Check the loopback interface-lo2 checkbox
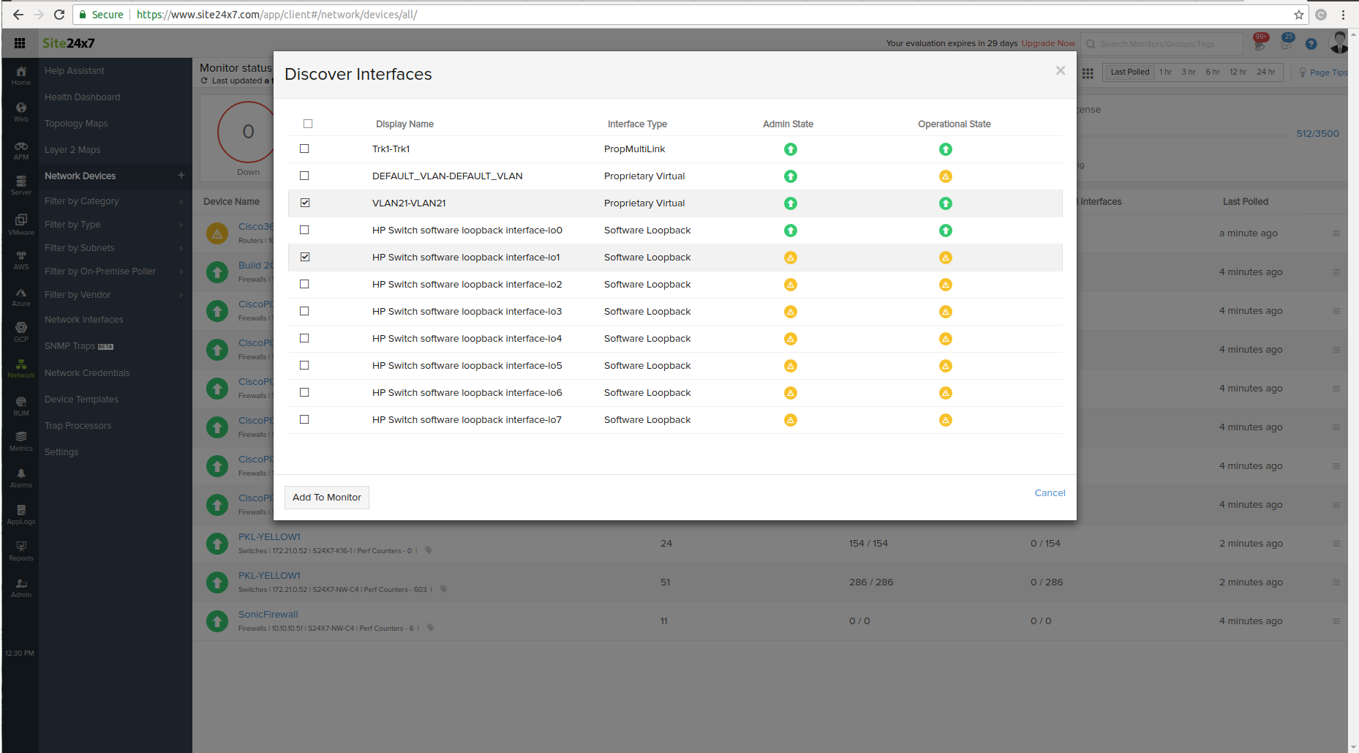This screenshot has width=1359, height=753. (x=304, y=284)
